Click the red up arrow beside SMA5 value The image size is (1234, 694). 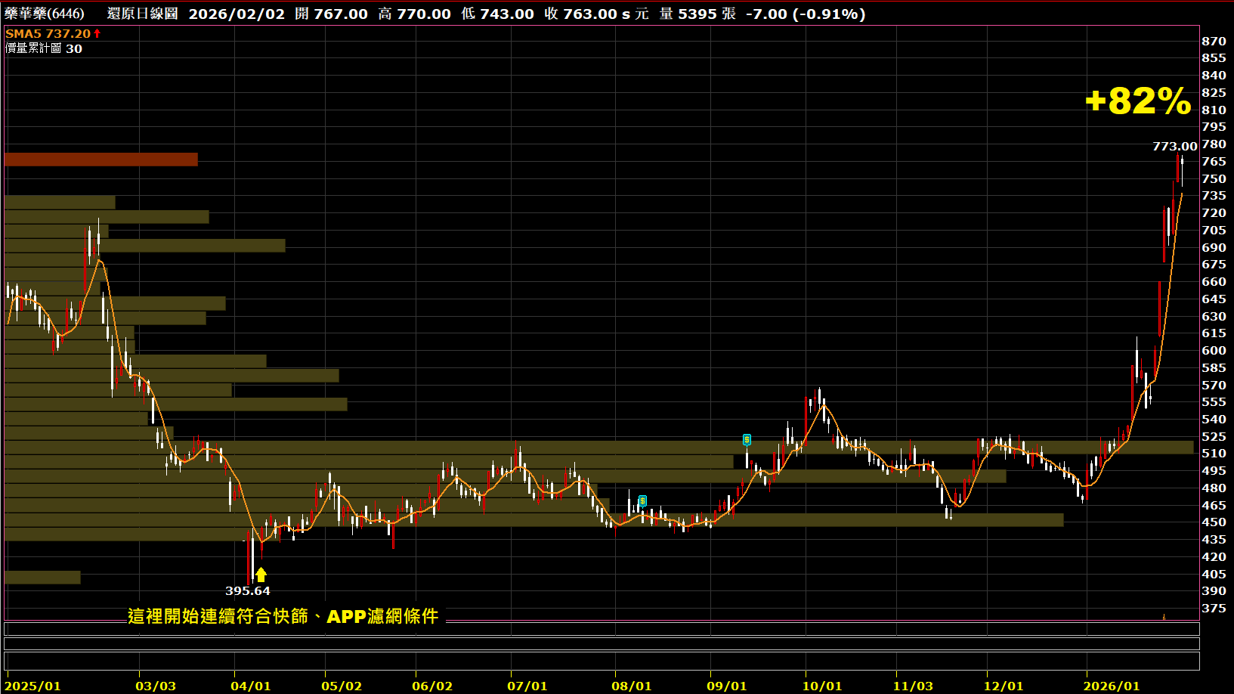click(x=97, y=33)
